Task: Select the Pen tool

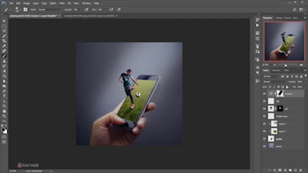Action: coord(4,91)
